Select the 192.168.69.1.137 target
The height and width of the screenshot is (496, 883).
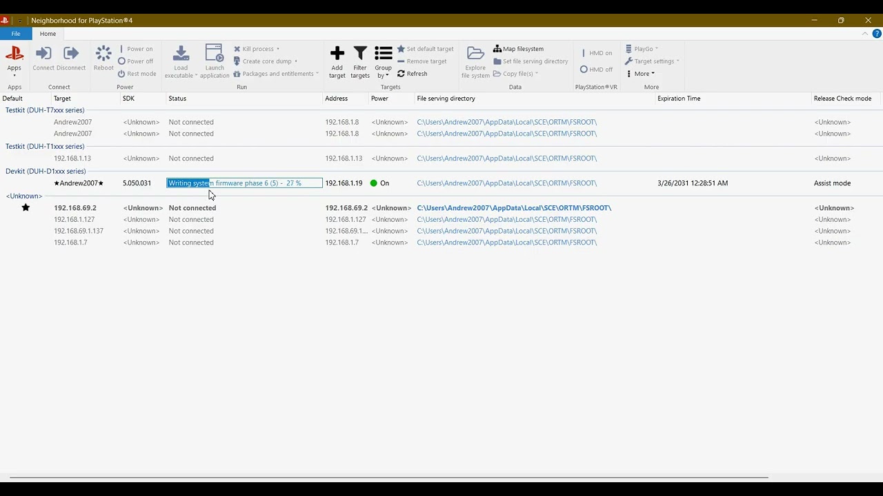tap(79, 231)
